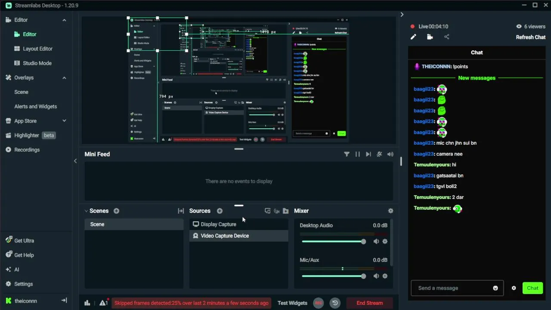This screenshot has width=551, height=310.
Task: Mute the Desktop Audio speaker
Action: tap(376, 242)
